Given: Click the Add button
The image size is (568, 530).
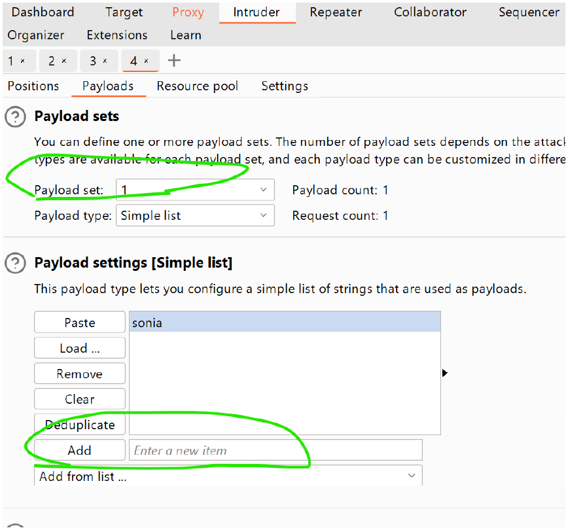Looking at the screenshot, I should coord(80,450).
